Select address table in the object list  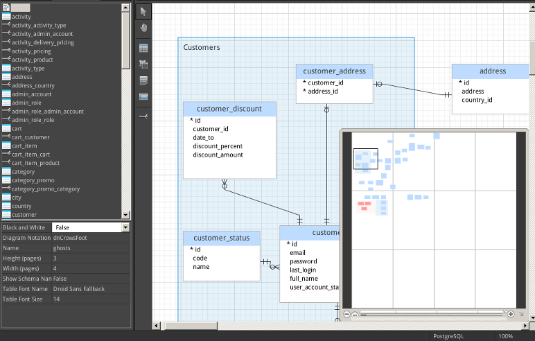[x=22, y=77]
